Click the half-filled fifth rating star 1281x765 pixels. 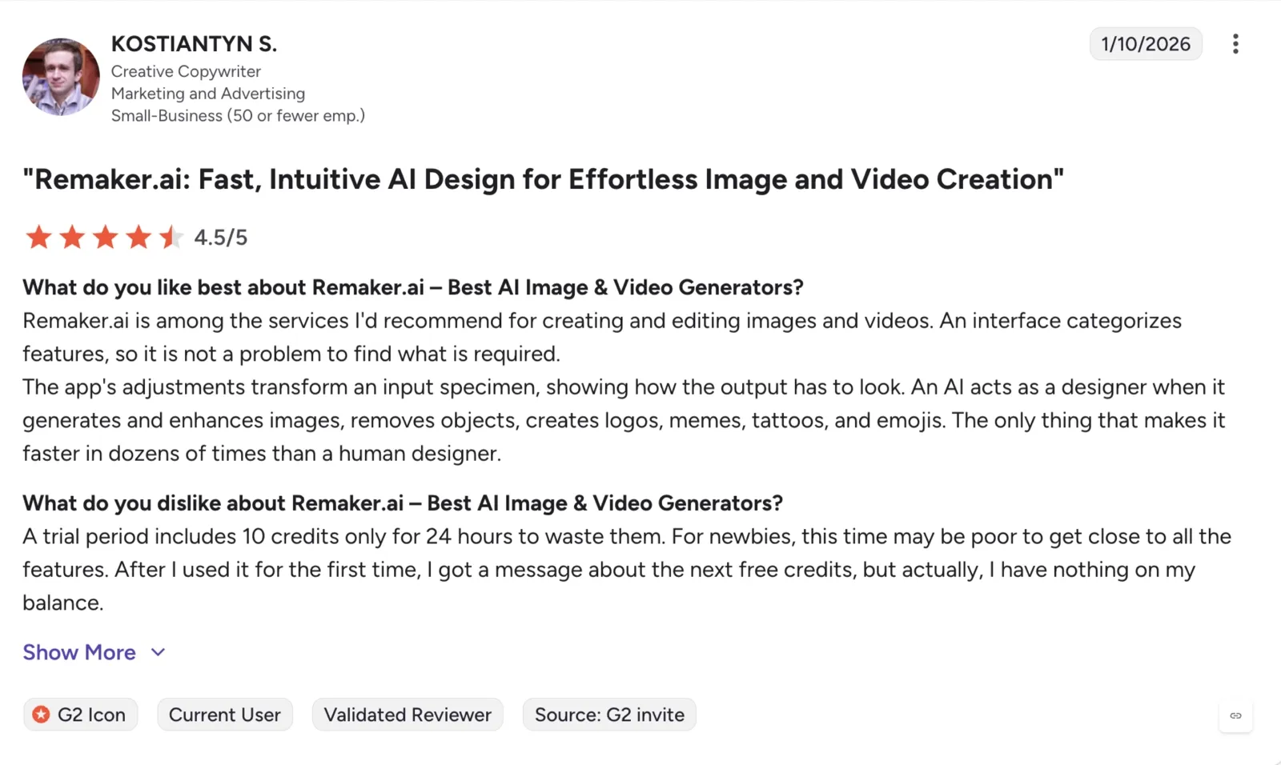[171, 237]
